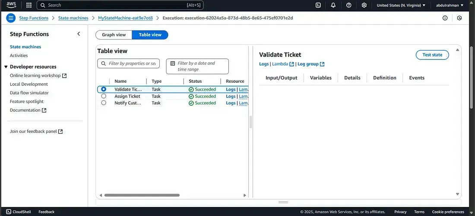Sort by the Name column header
Image resolution: width=475 pixels, height=216 pixels.
point(120,81)
